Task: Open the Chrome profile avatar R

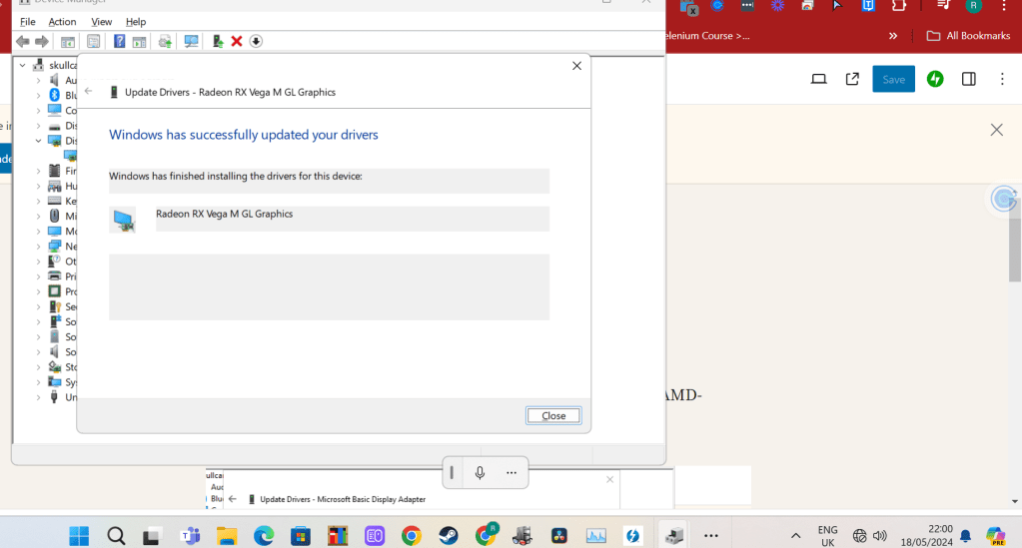Action: (x=974, y=6)
